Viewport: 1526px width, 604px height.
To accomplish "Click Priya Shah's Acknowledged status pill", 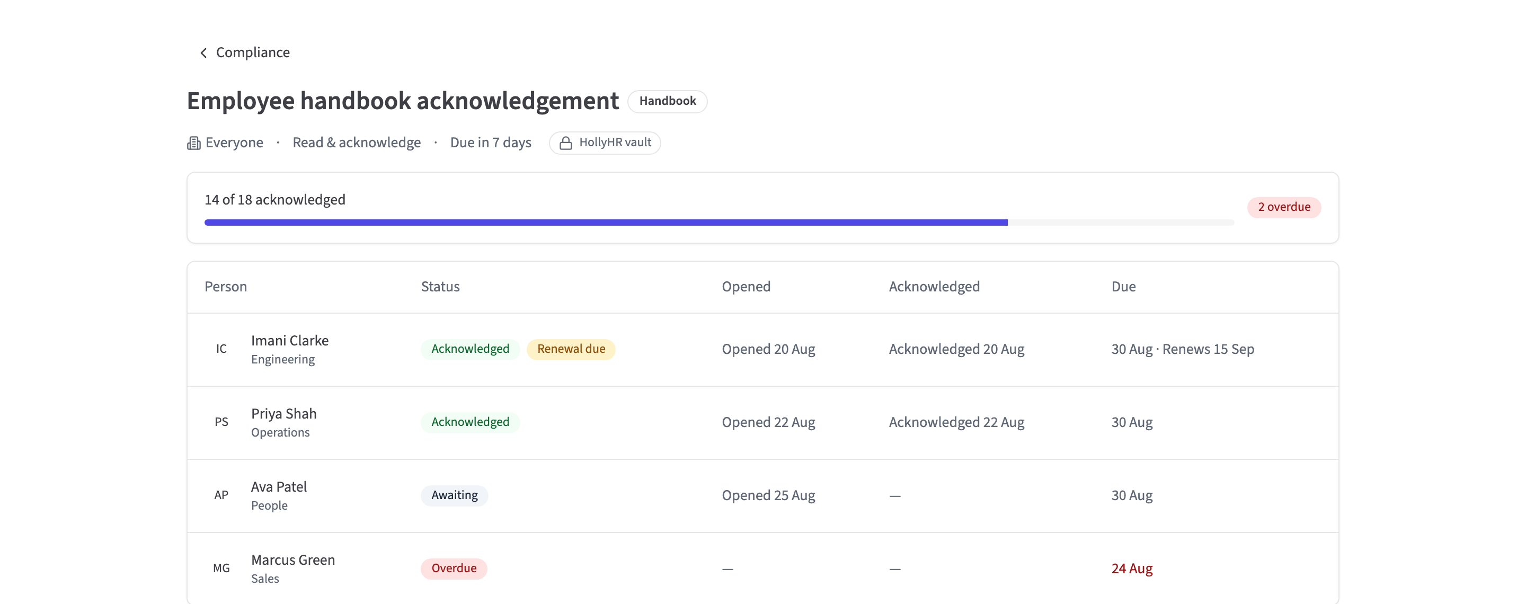I will click(x=471, y=422).
